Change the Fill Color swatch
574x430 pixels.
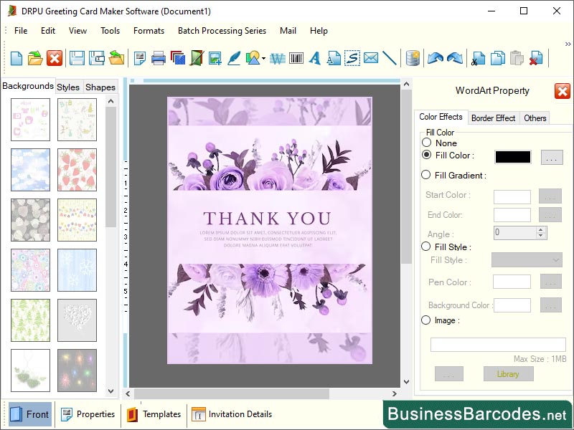point(512,156)
